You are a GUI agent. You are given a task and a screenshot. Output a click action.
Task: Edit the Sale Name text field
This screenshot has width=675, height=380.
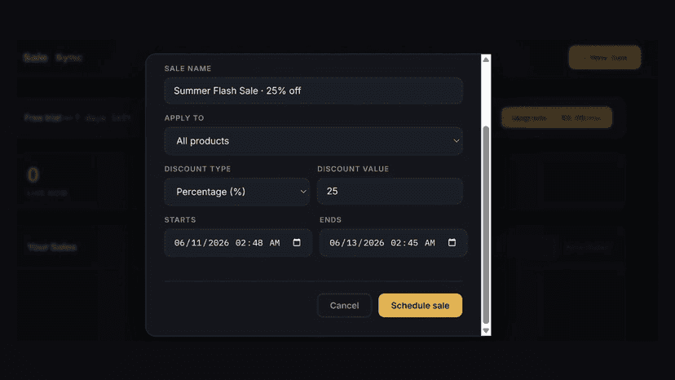313,91
